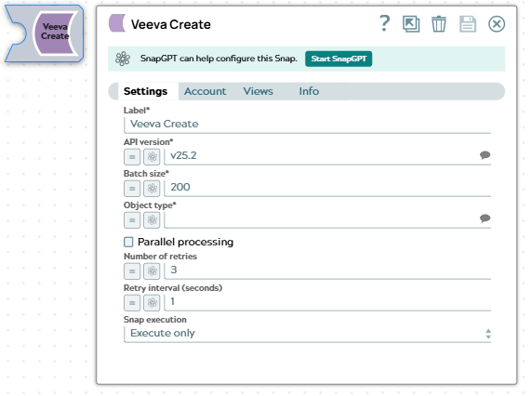Start SnapGPT
Image resolution: width=531 pixels, height=396 pixels.
coord(339,59)
